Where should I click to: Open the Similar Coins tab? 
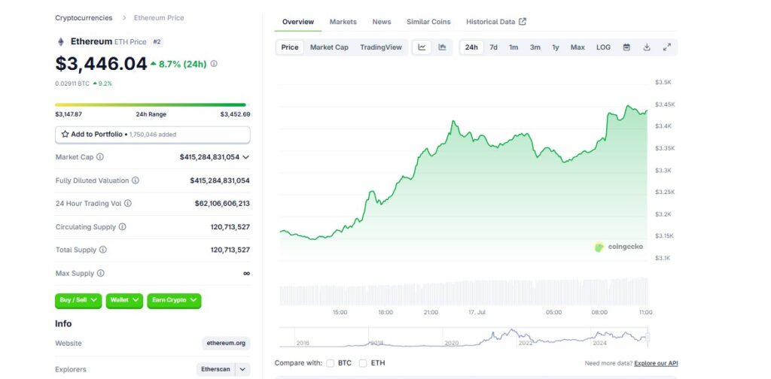[x=428, y=22]
